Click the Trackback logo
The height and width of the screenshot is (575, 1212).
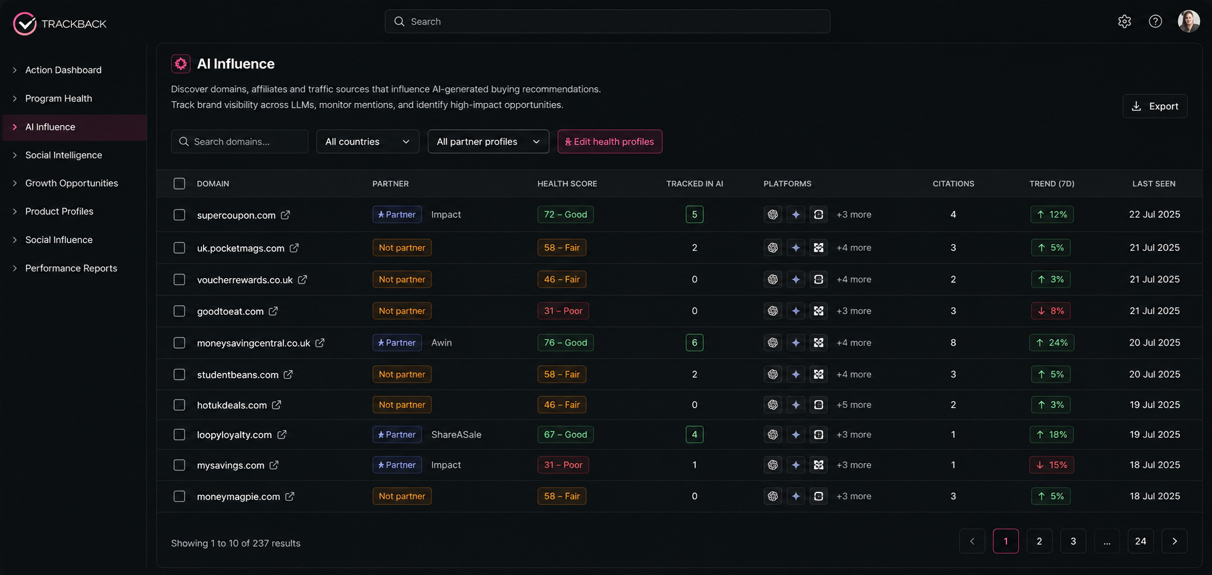point(60,23)
